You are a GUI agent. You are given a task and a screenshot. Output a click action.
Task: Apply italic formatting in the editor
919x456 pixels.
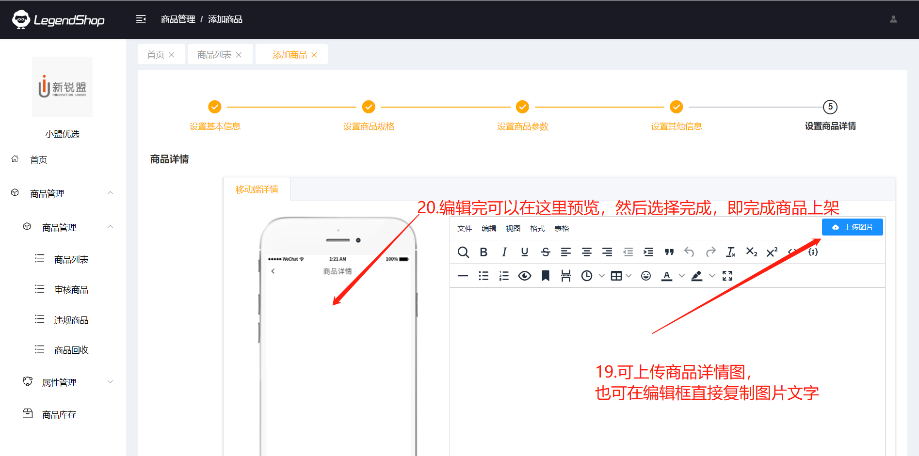504,252
